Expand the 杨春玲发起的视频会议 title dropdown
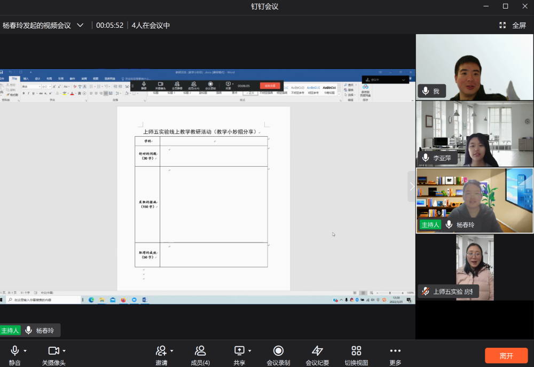Image resolution: width=534 pixels, height=367 pixels. tap(80, 25)
